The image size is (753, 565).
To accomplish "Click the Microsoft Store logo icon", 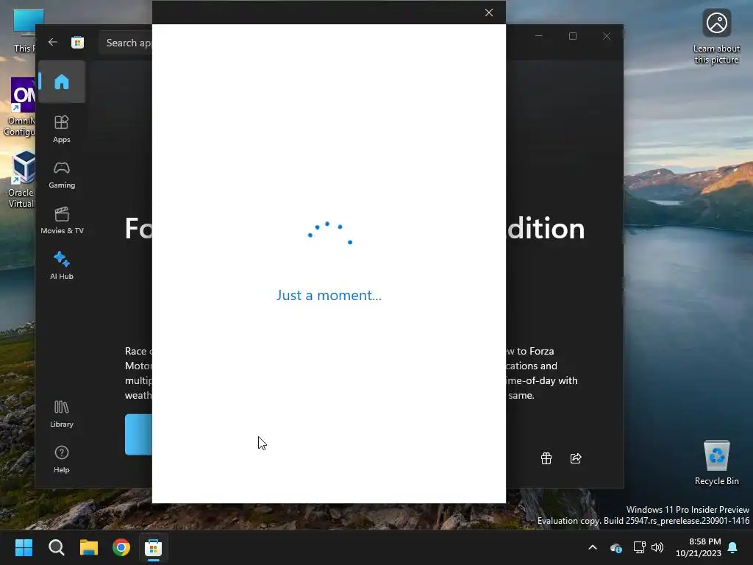I will [x=77, y=43].
